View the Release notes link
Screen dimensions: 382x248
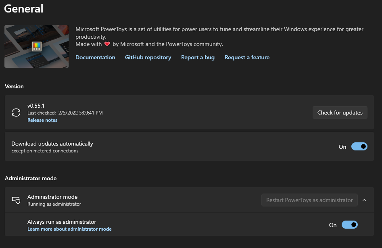click(42, 120)
